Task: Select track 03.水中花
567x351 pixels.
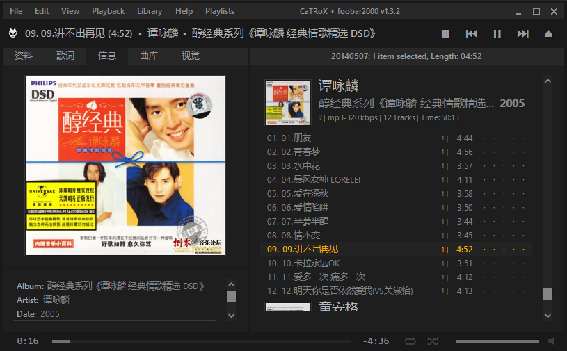Action: [x=396, y=165]
